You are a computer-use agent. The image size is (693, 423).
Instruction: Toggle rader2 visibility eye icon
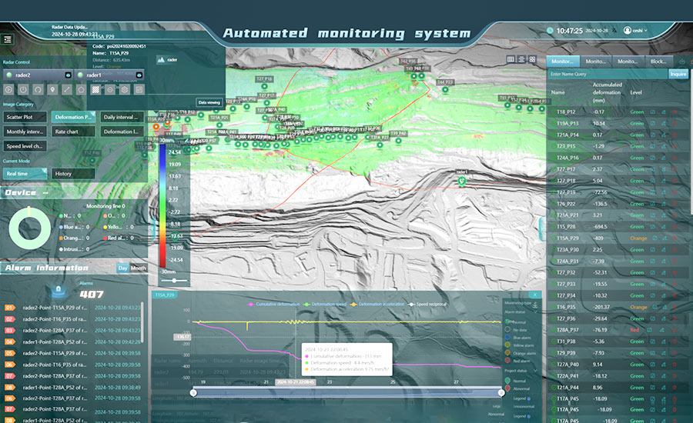[68, 75]
